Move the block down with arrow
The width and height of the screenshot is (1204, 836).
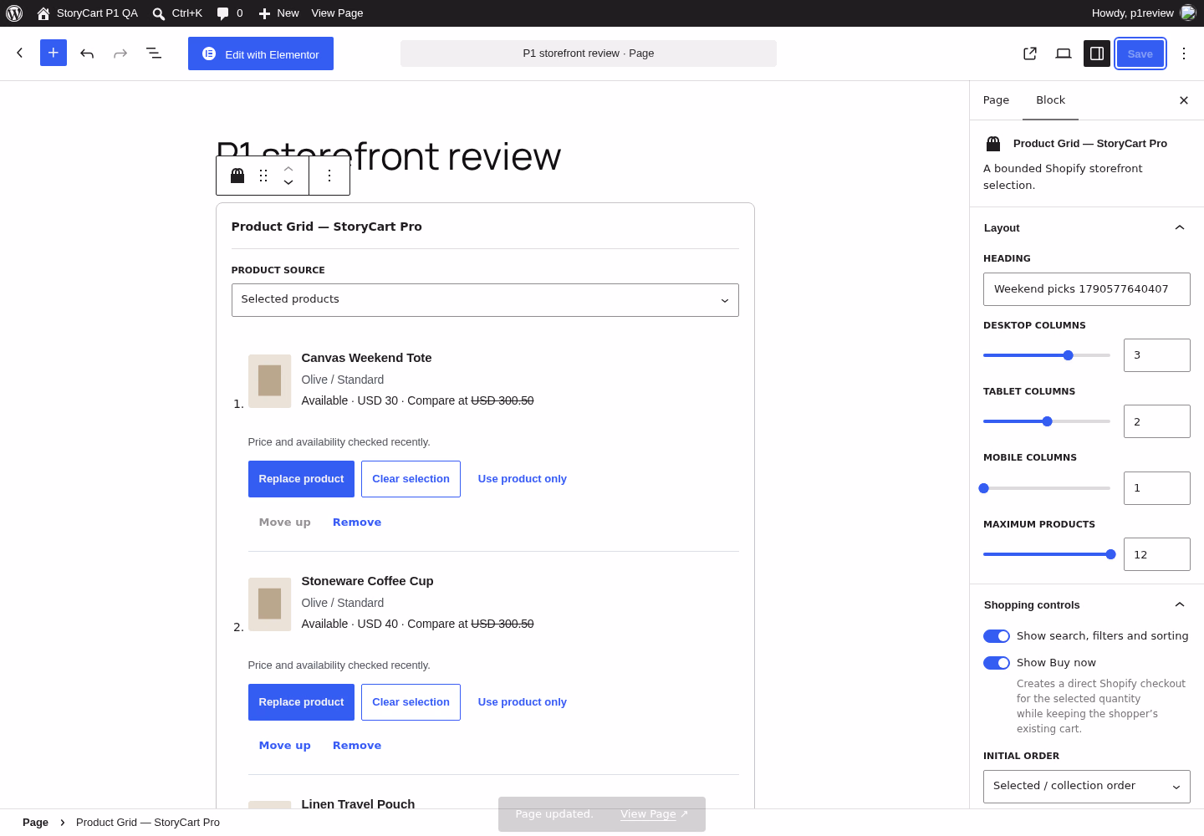point(288,182)
